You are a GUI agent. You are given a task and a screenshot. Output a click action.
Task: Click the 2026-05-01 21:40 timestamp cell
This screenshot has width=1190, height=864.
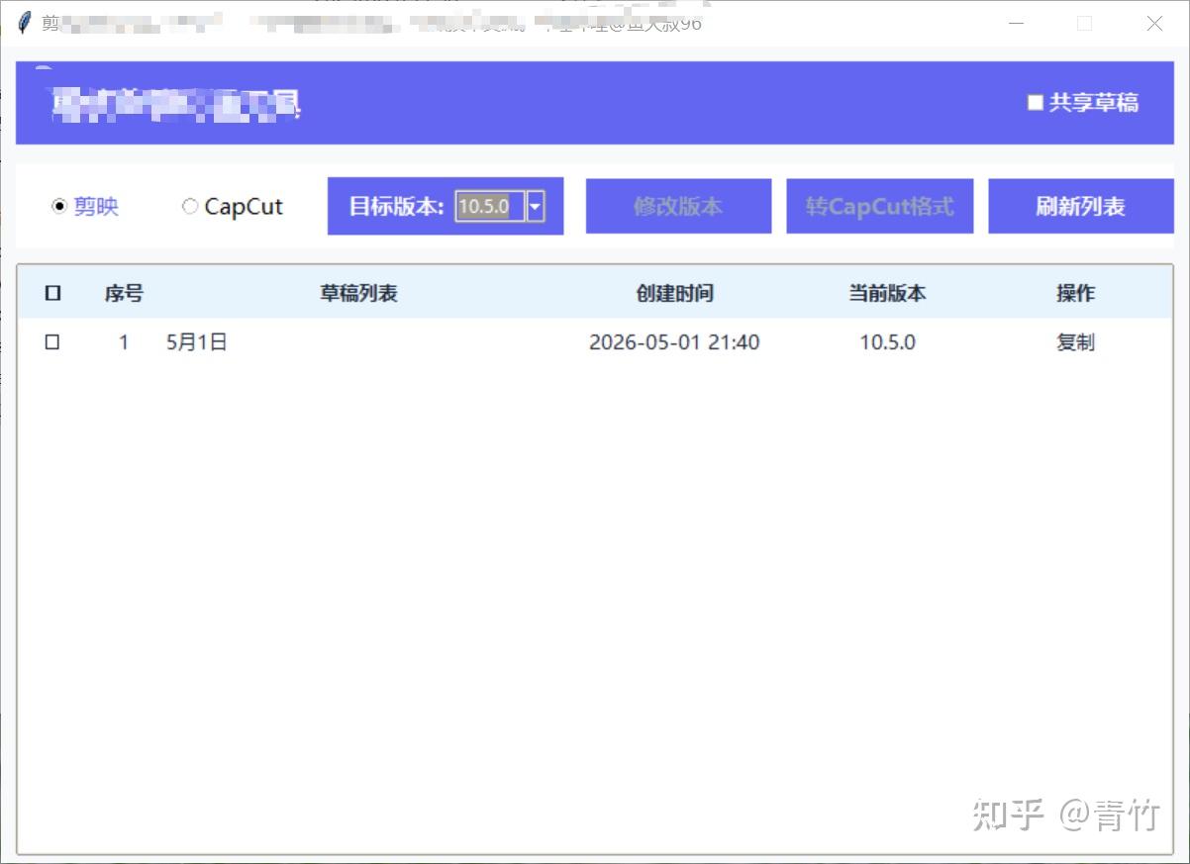[674, 342]
